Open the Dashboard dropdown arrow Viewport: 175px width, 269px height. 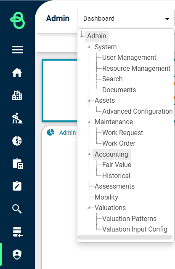(x=167, y=19)
